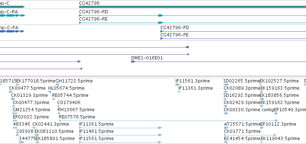This screenshot has height=144, width=306.
Task: Open the CK00330.3prime.contig label
Action: pyautogui.click(x=249, y=110)
